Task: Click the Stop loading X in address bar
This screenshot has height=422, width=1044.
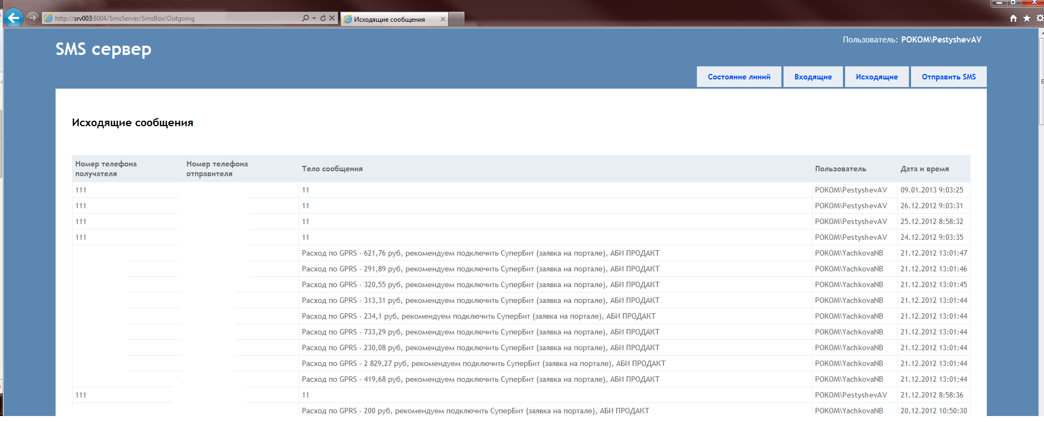Action: coord(331,18)
